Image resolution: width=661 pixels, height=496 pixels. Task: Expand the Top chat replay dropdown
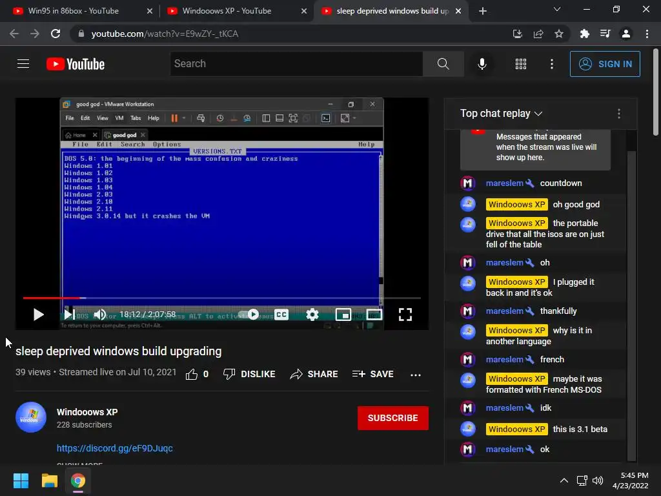tap(501, 114)
